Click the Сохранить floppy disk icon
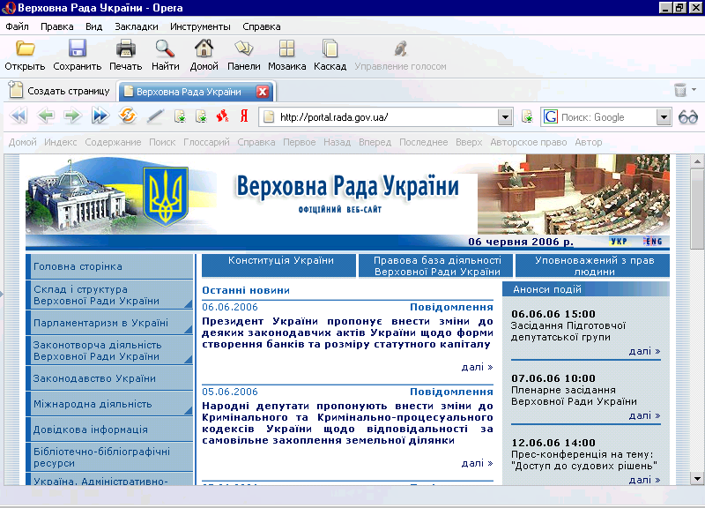This screenshot has height=508, width=705. coord(78,49)
